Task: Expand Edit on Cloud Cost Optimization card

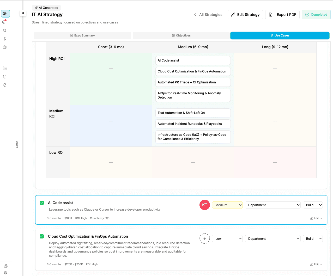Action: (x=316, y=265)
